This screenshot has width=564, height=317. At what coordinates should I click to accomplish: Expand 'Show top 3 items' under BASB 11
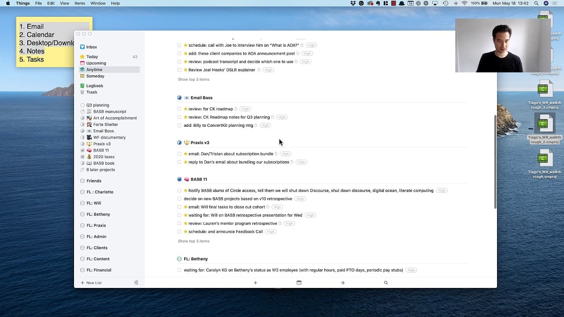[x=193, y=241]
